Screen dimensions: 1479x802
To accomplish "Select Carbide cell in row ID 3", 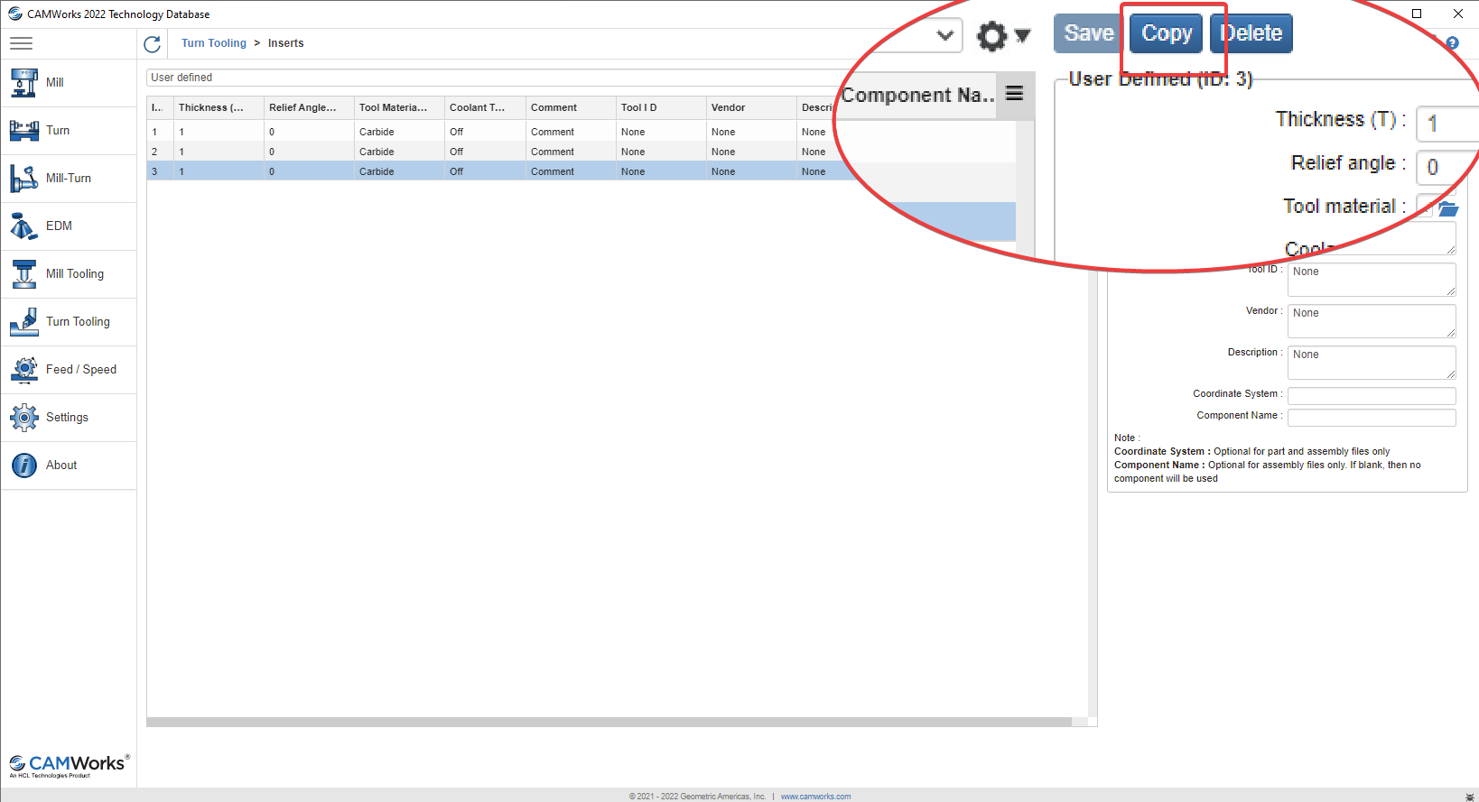I will tap(399, 171).
